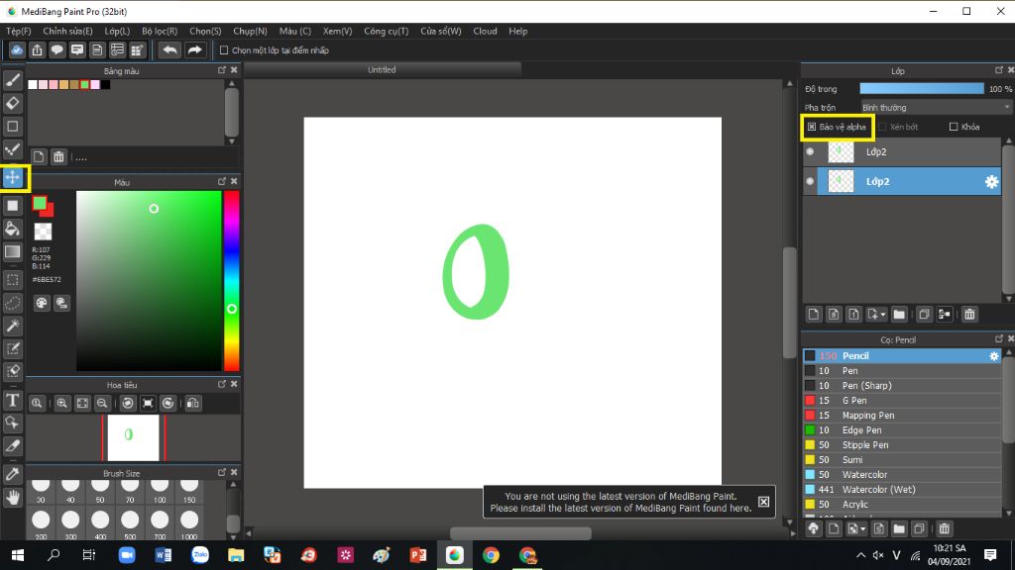The image size is (1015, 570).
Task: Adjust the Độ trong opacity slider
Action: (x=922, y=88)
